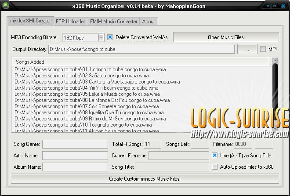The image size is (290, 196).
Task: Click the Album Name input field
Action: pyautogui.click(x=75, y=167)
